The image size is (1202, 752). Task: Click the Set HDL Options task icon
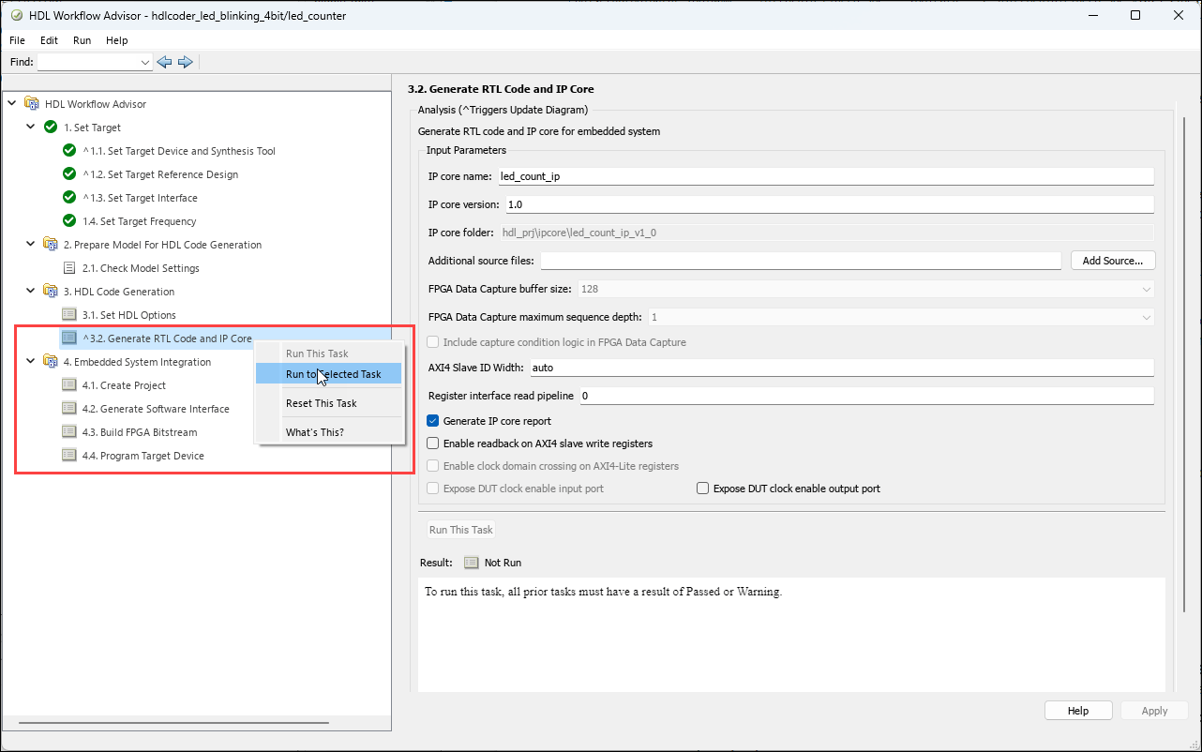click(x=68, y=315)
